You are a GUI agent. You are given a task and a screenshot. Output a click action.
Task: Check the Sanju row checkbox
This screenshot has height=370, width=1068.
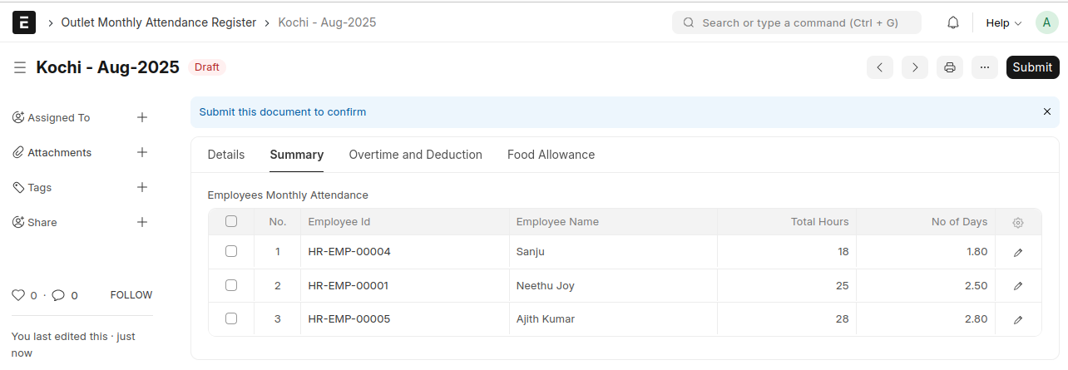(x=231, y=251)
